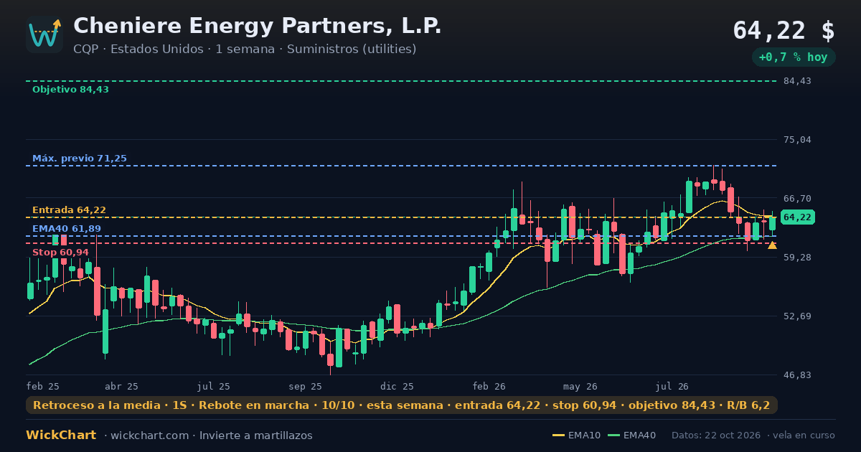Click the Entrada 64,22 label
Viewport: 861px width, 452px height.
[x=69, y=210]
